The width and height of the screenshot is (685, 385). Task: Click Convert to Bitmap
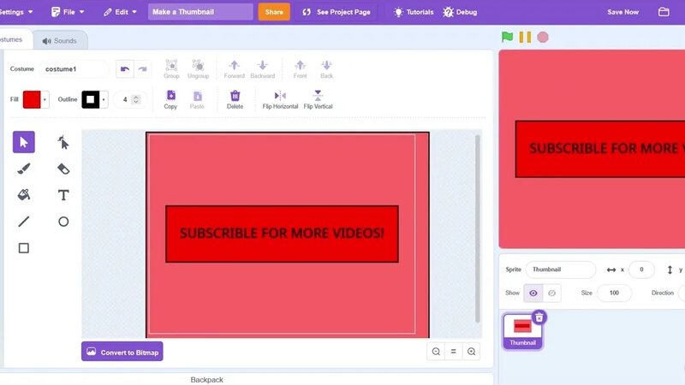[122, 352]
